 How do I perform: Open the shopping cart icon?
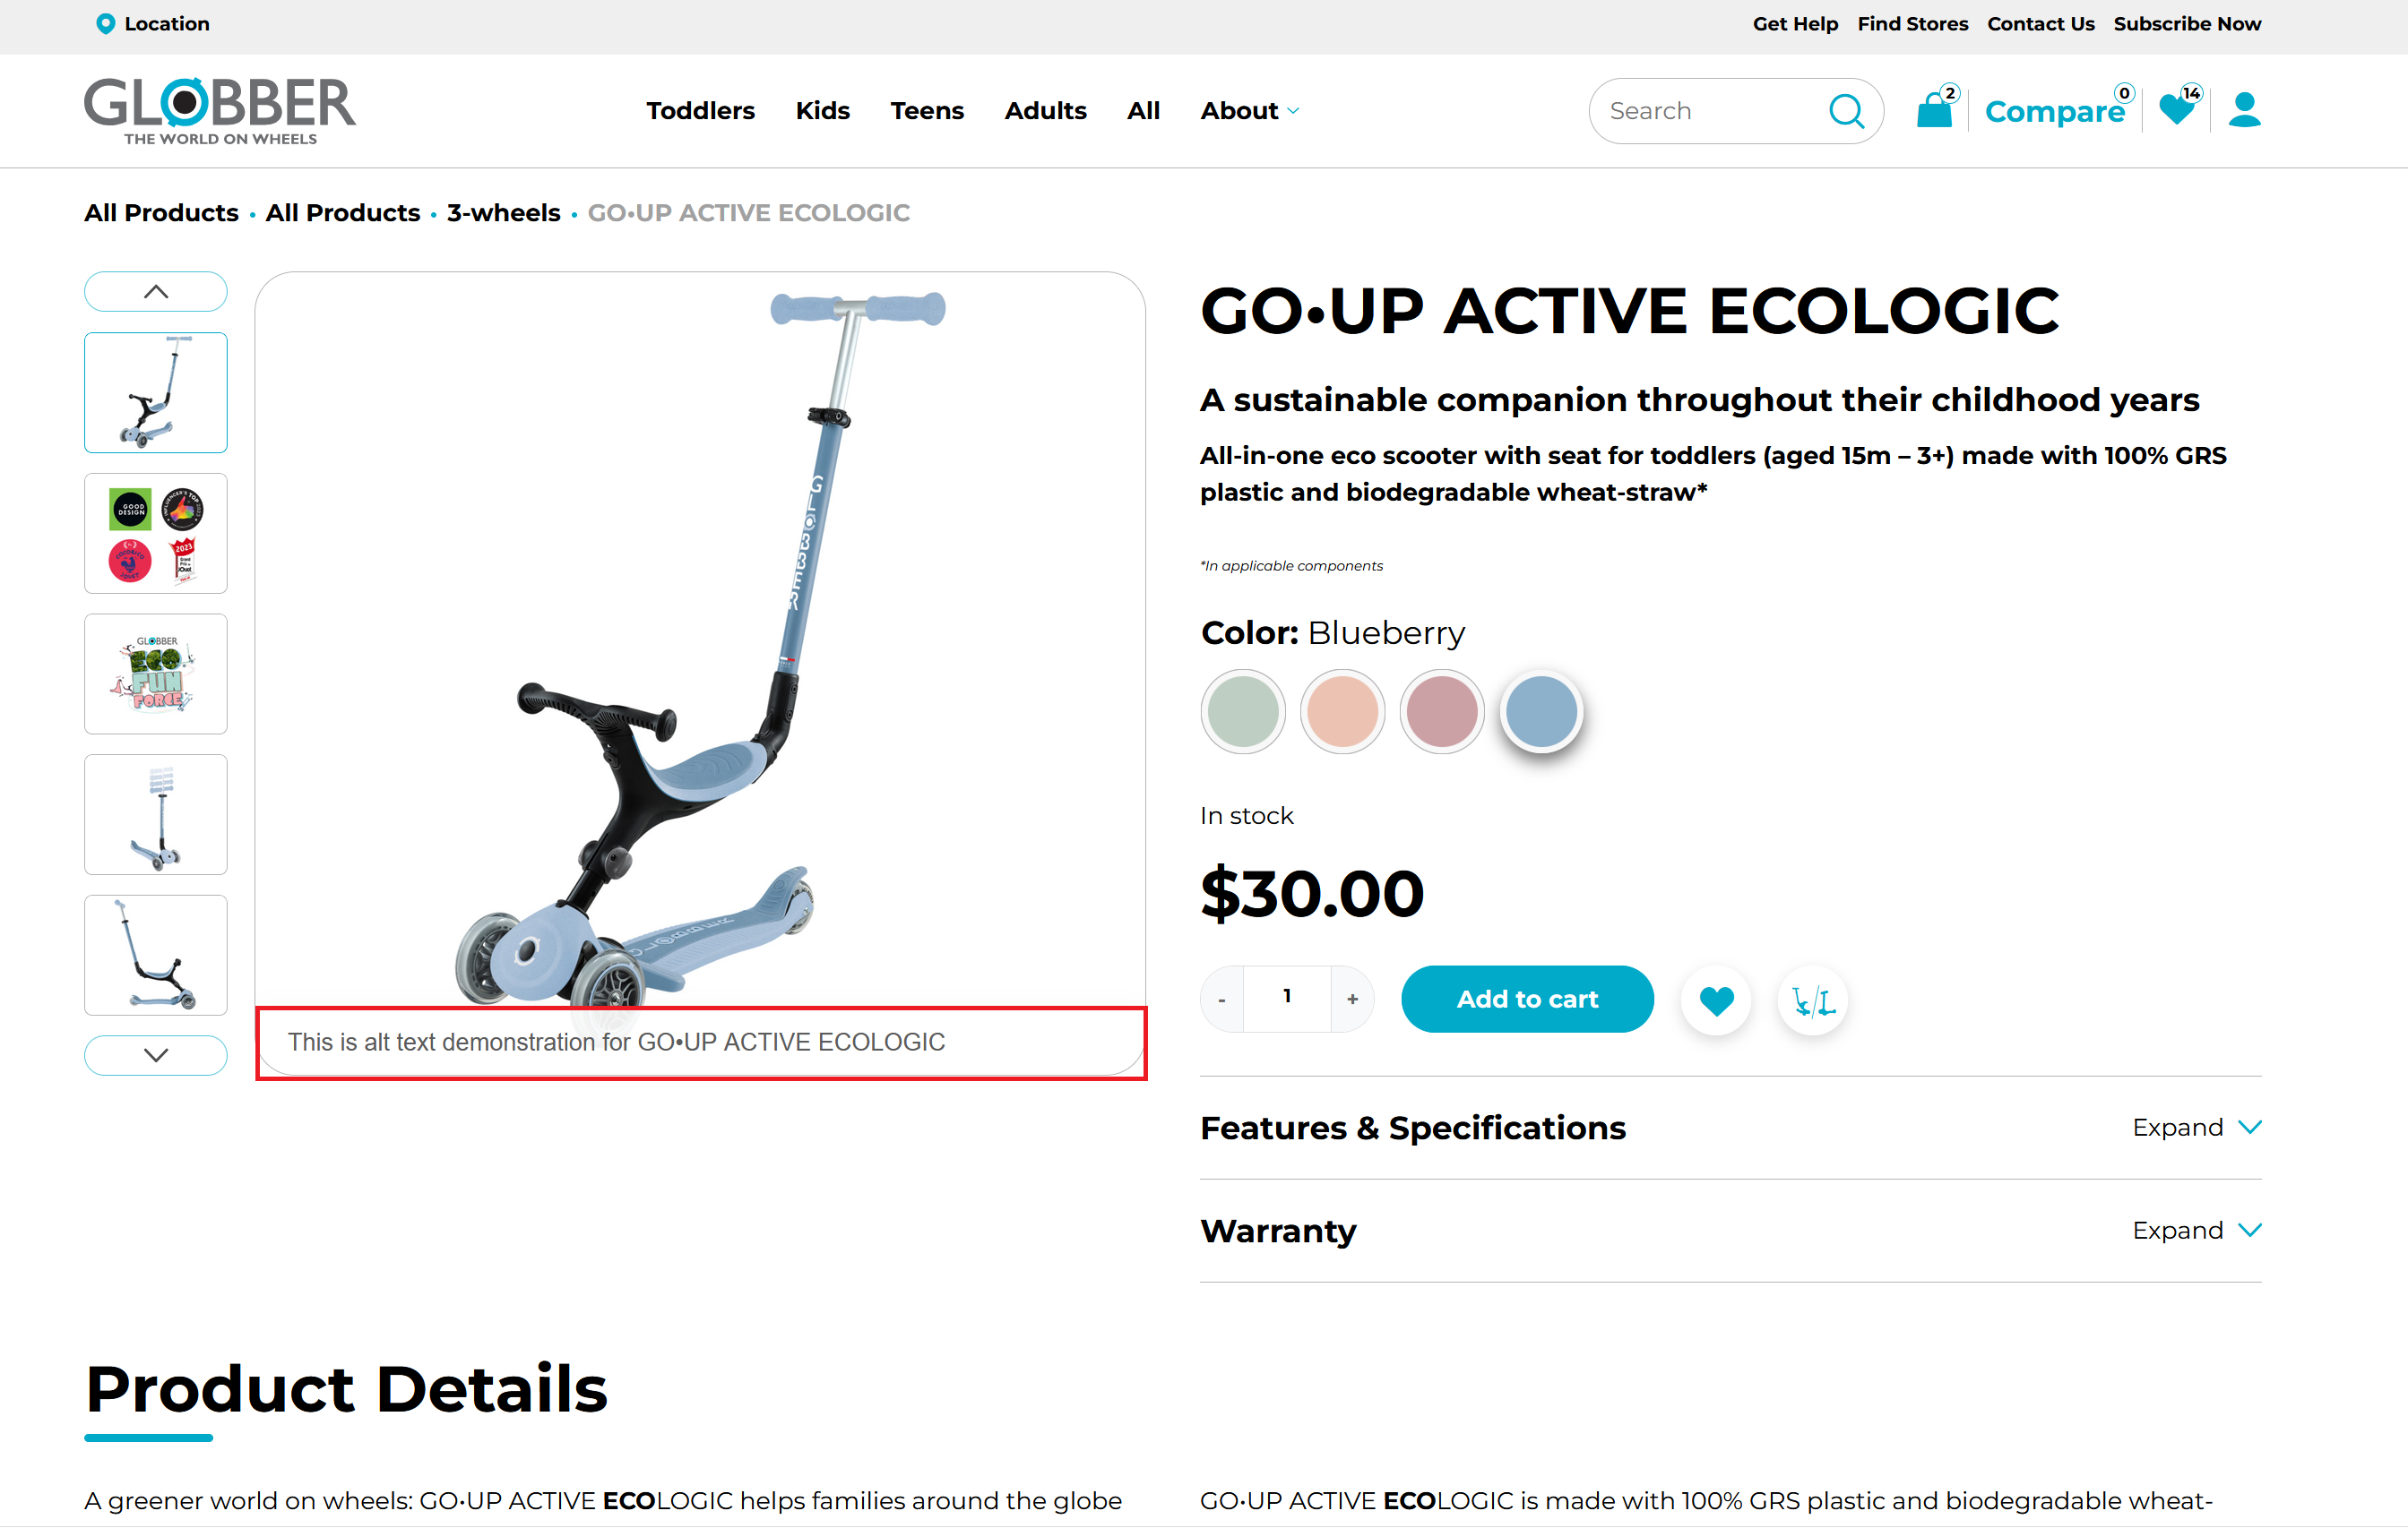(x=1934, y=110)
